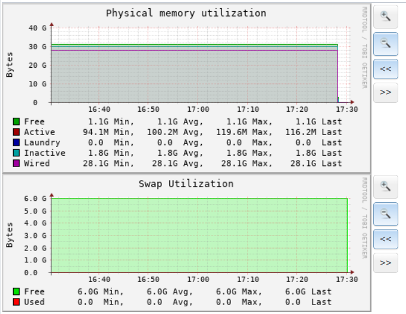This screenshot has height=314, width=406.
Task: Shift Physical memory graph forward with >>
Action: pyautogui.click(x=385, y=92)
